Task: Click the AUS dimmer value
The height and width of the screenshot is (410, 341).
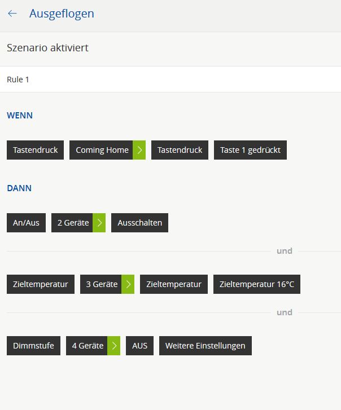Action: [x=140, y=346]
